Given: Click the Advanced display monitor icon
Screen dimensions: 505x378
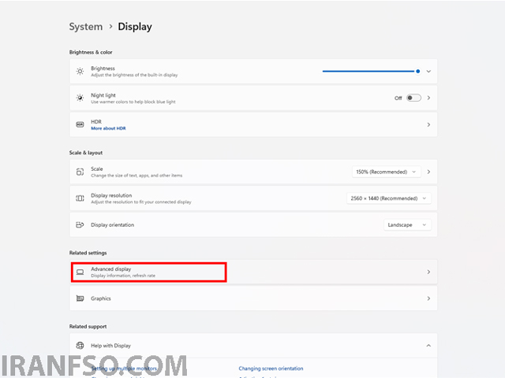Looking at the screenshot, I should 80,272.
